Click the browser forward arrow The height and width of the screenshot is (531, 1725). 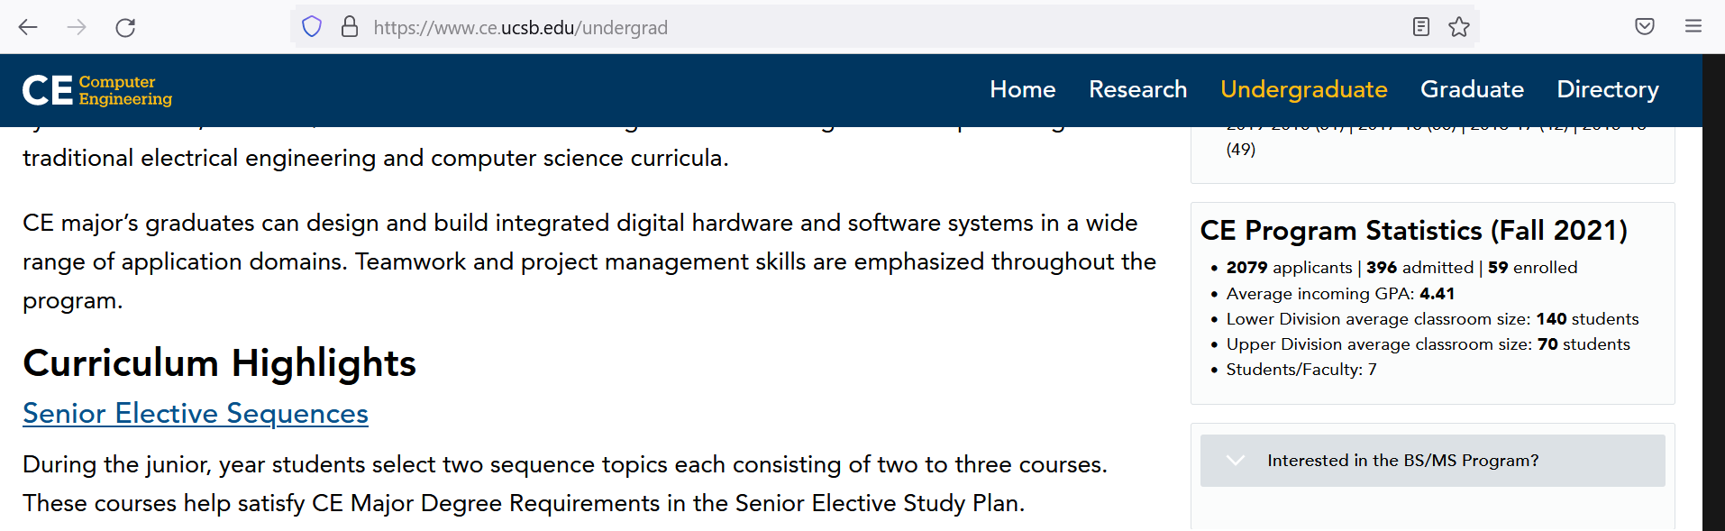tap(77, 27)
